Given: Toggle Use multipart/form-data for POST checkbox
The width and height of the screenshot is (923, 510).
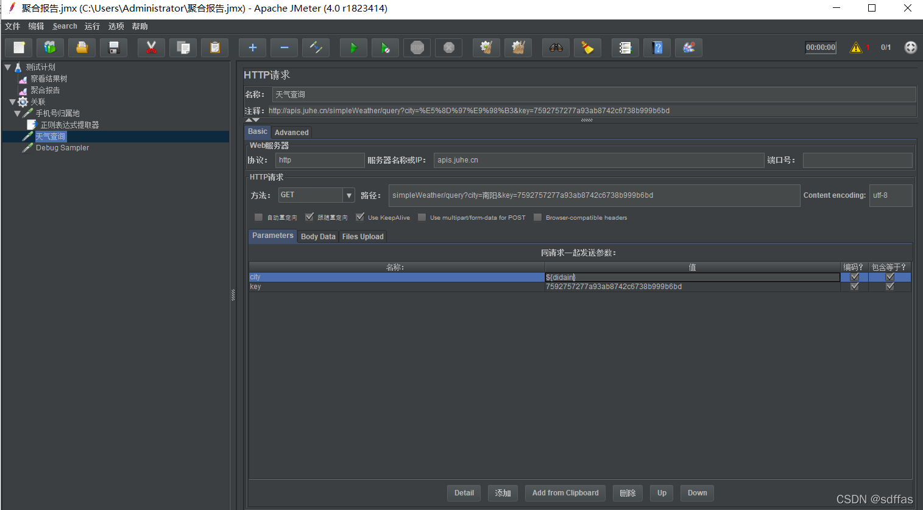Looking at the screenshot, I should [422, 217].
